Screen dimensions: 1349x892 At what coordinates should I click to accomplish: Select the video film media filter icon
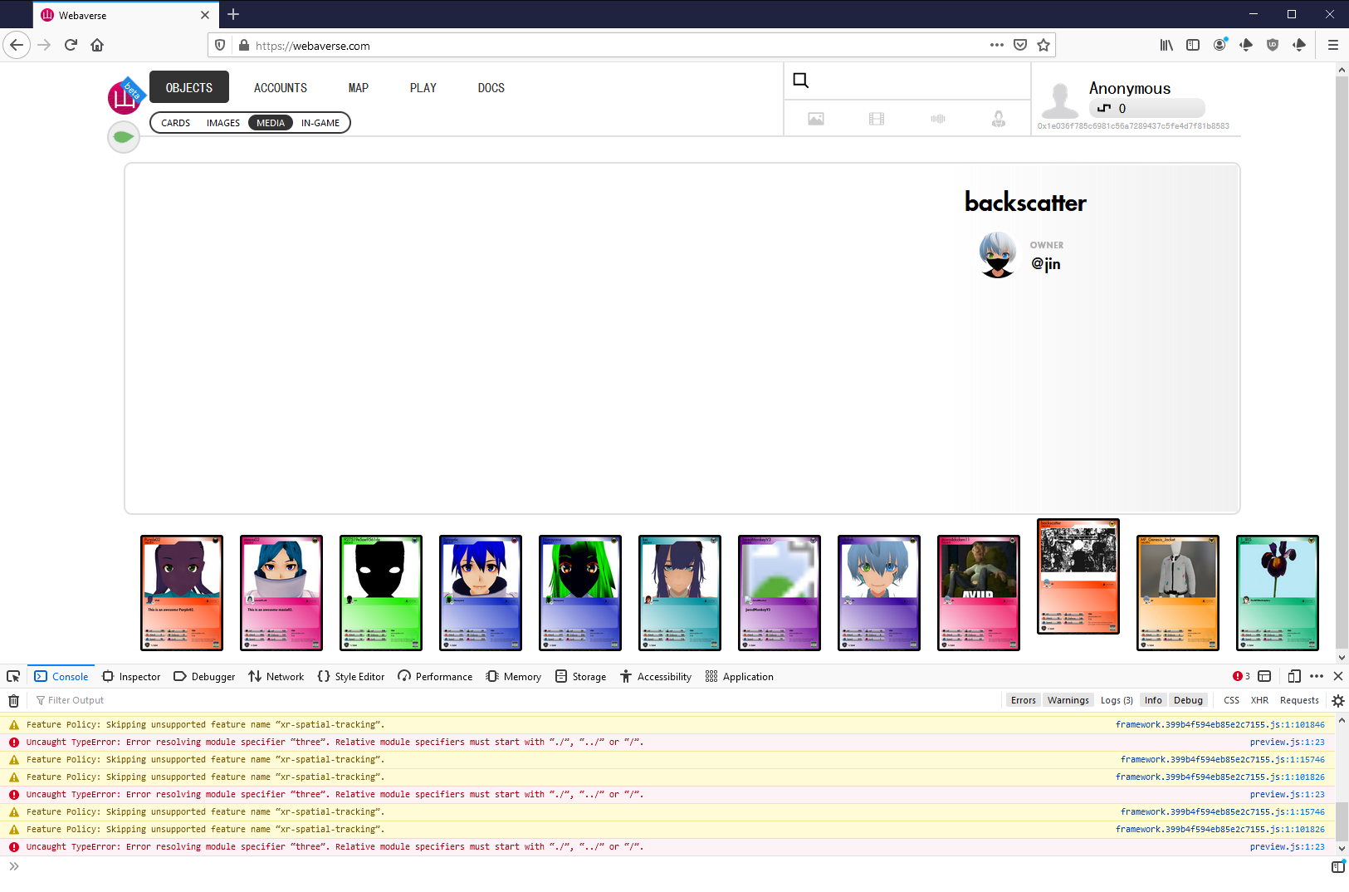[877, 118]
